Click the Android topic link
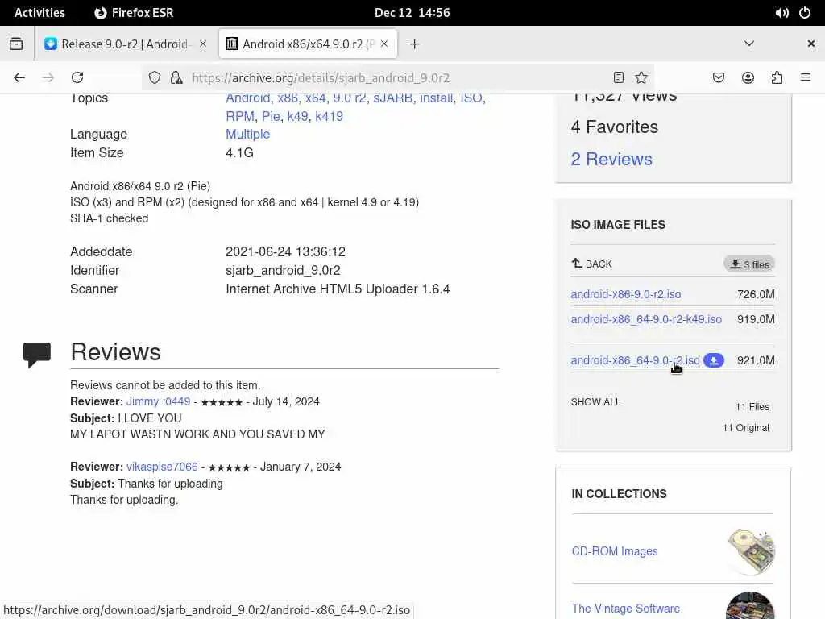Screen dimensions: 825x619 click(x=248, y=98)
